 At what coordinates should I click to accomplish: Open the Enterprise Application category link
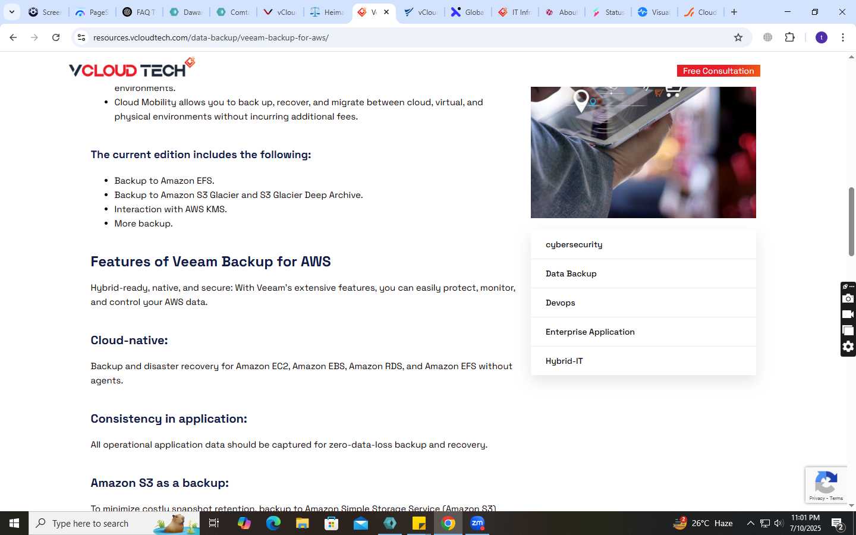point(590,332)
